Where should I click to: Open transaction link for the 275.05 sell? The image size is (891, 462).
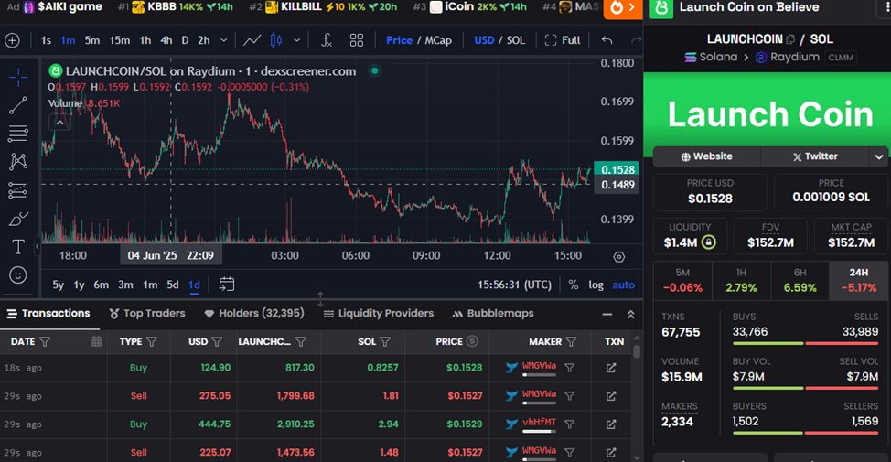[x=611, y=396]
